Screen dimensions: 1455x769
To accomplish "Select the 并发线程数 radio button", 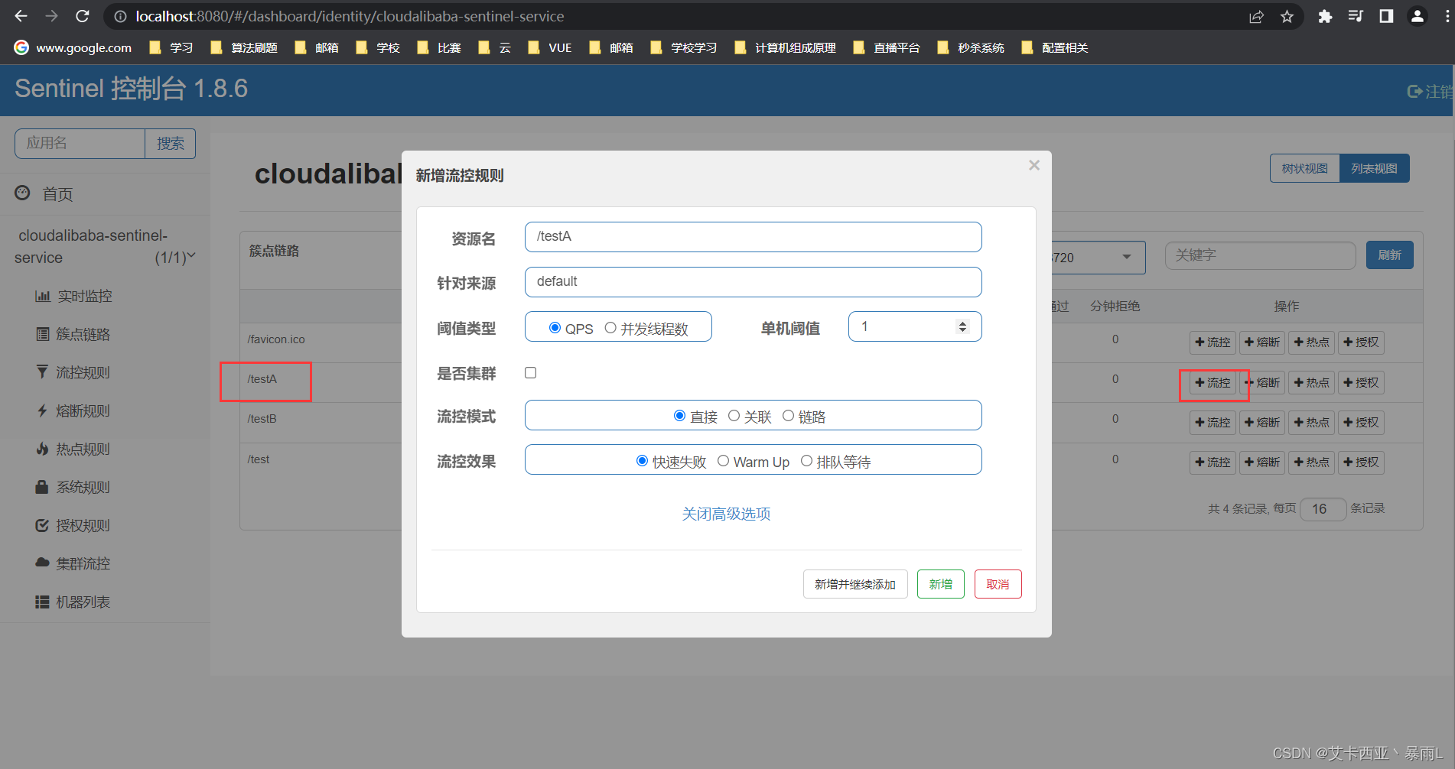I will click(x=610, y=328).
